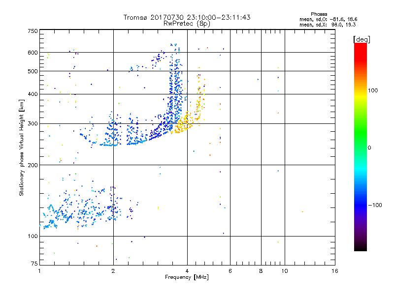This screenshot has height=295, width=394.
Task: Click the height axis "75" tick label
Action: [x=34, y=264]
